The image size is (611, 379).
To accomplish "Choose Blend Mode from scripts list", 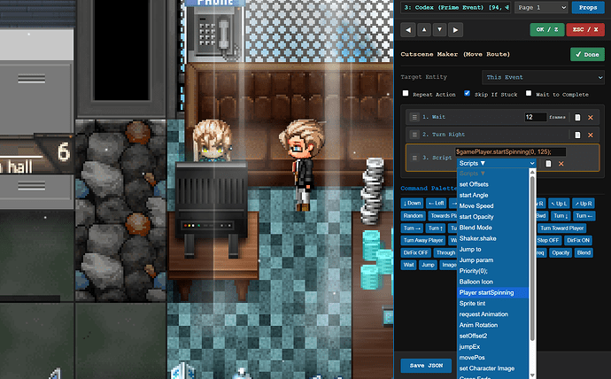I will 493,228.
